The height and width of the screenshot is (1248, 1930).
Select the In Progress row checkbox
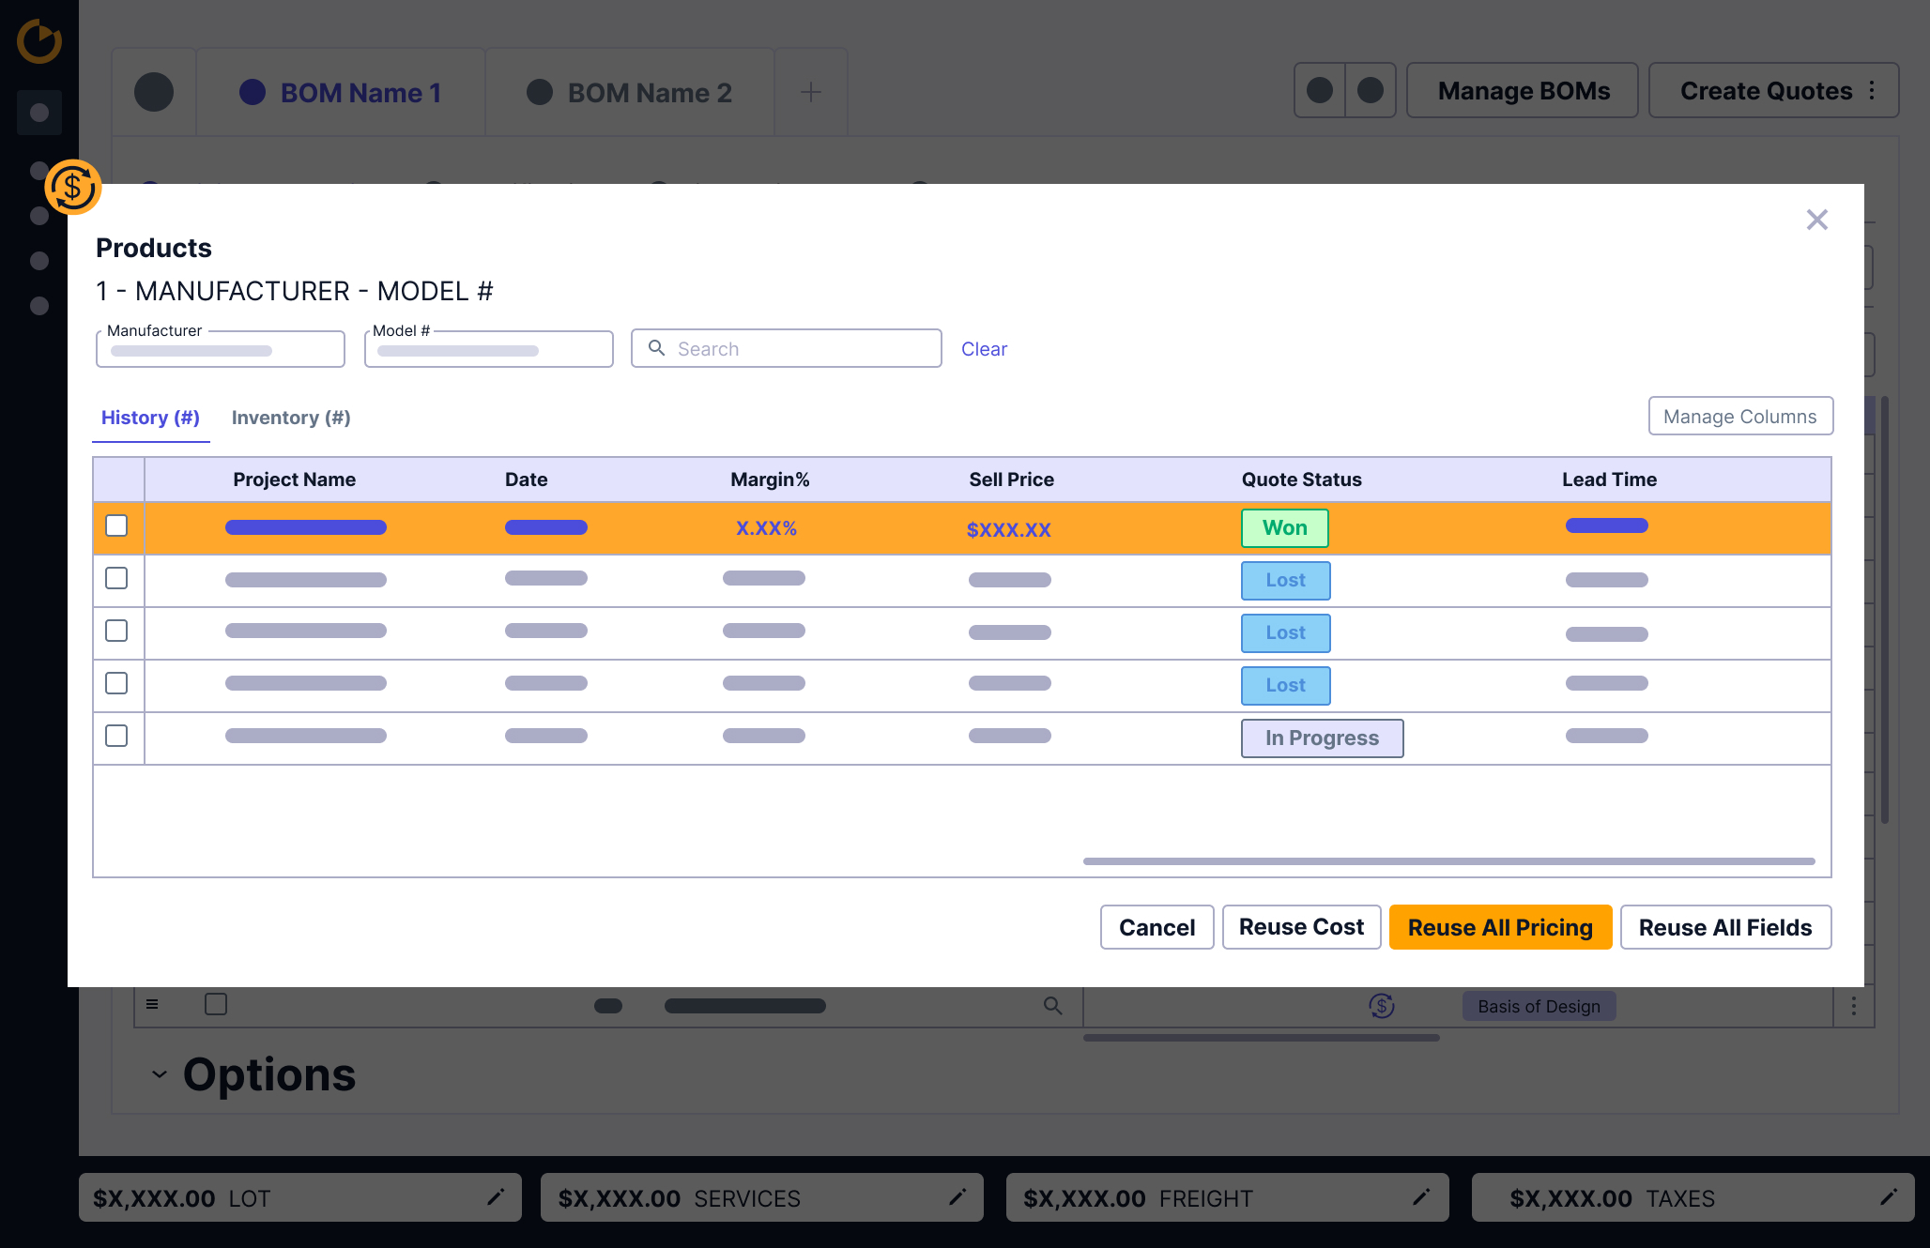pyautogui.click(x=116, y=736)
